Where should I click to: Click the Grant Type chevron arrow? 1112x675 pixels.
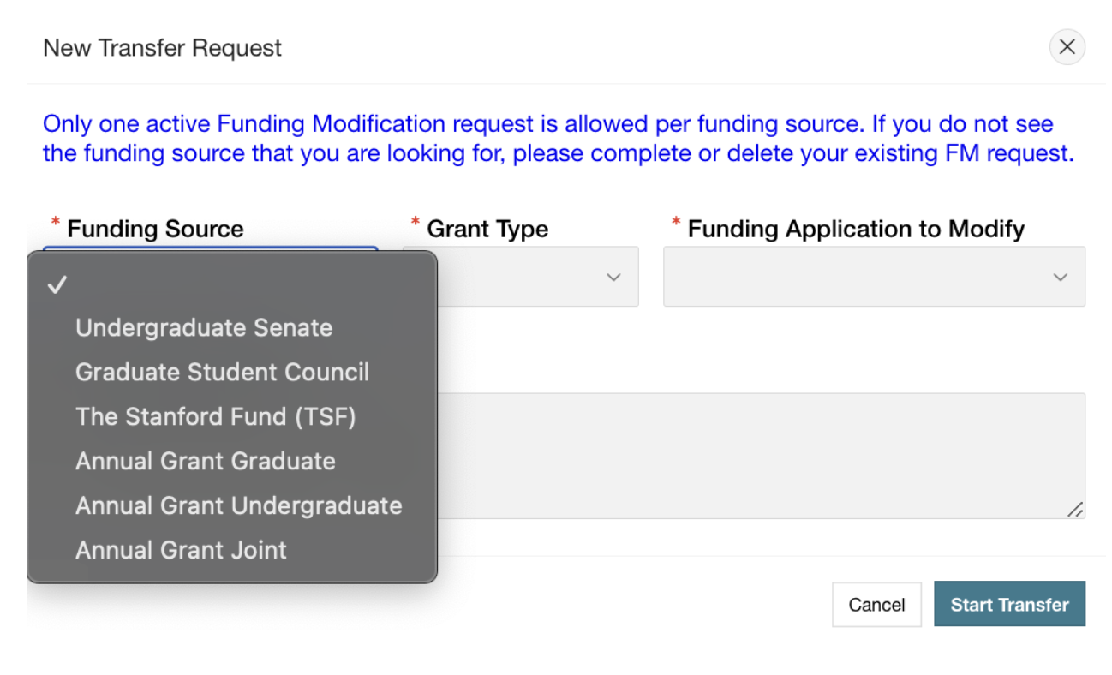[x=613, y=277]
